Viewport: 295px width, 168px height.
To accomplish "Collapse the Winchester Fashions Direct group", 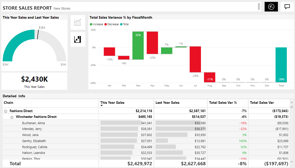I will (12, 117).
